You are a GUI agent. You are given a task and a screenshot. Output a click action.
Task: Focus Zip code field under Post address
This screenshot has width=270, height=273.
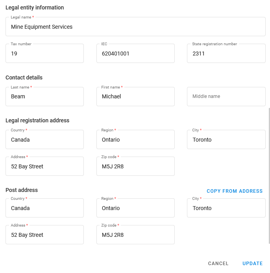[x=135, y=235]
